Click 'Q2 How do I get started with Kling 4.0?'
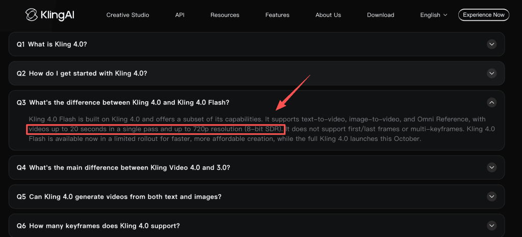 coord(82,73)
